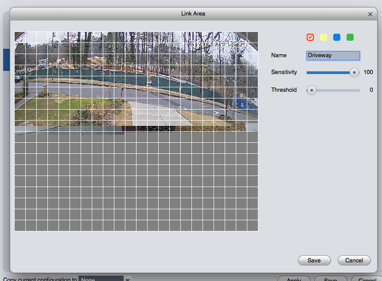Close the Link Area dialog with X
The width and height of the screenshot is (382, 281).
click(370, 14)
